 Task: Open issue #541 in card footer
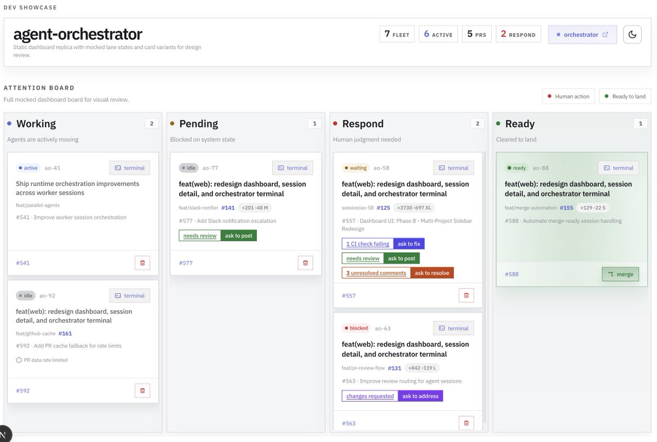tap(23, 263)
